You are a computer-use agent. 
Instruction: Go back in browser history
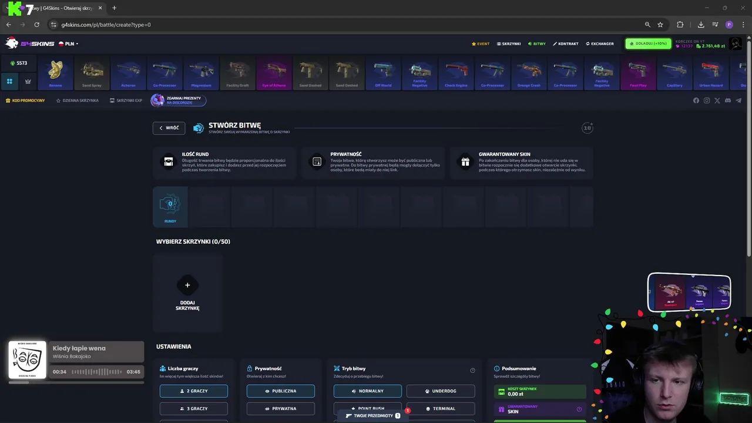tap(8, 25)
